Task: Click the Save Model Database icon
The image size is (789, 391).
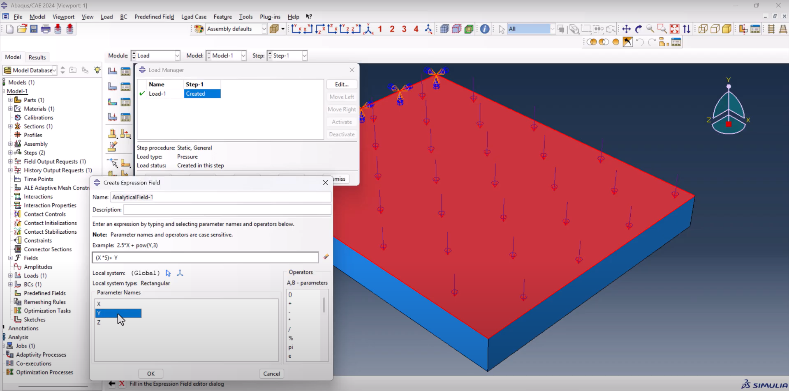Action: (x=34, y=29)
